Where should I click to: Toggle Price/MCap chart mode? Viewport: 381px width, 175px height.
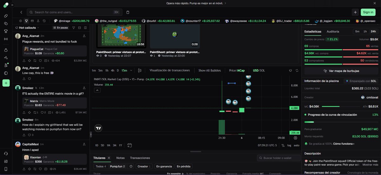click(237, 70)
